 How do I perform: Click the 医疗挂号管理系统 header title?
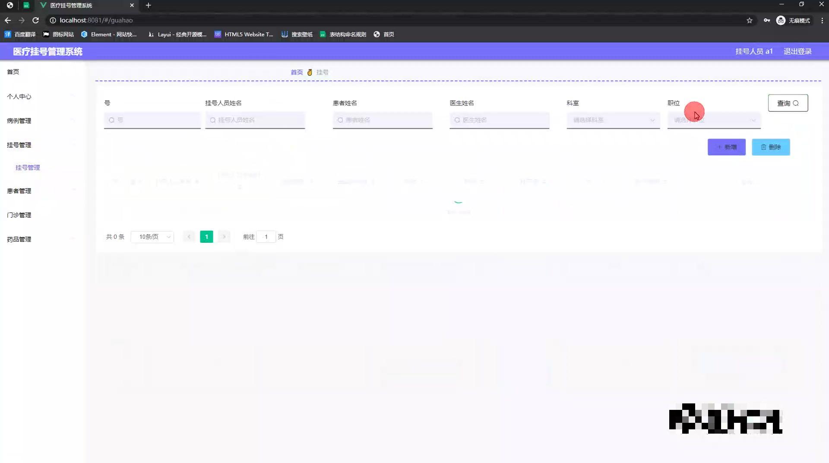click(x=47, y=51)
